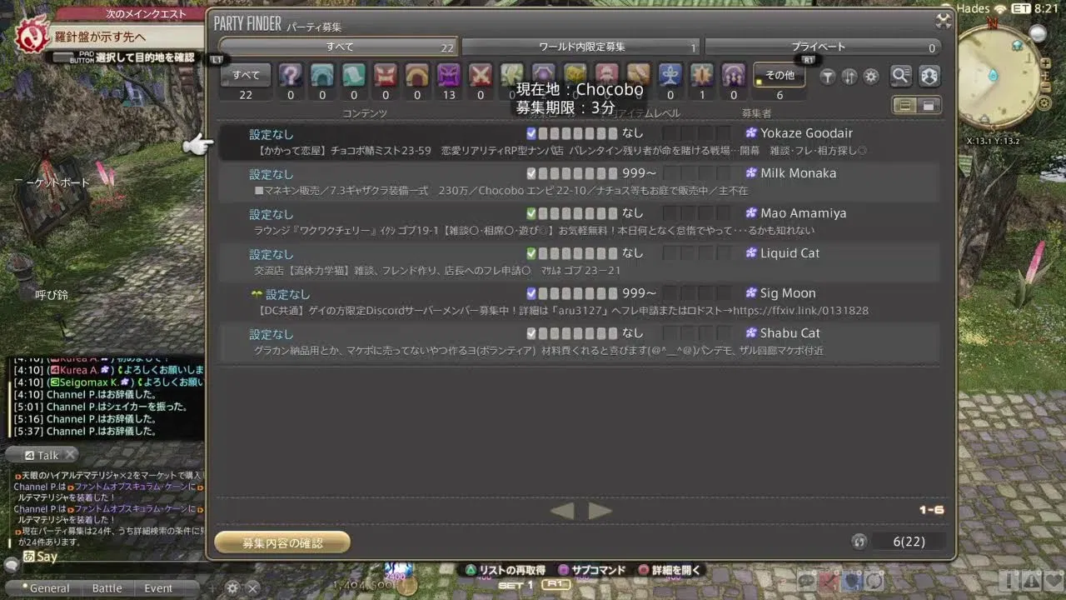1066x600 pixels.
Task: Go to next page arrow of listings
Action: pos(600,511)
